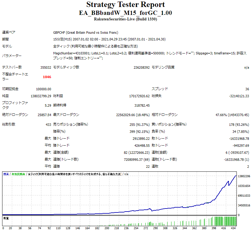Image resolution: width=252 pixels, height=231 pixels.
Task: Click the gross loss -32140121.33
Action: (x=239, y=96)
